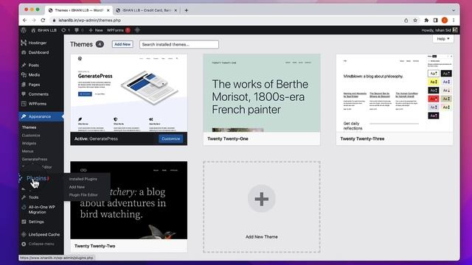Screen dimensions: 472x265
Task: Open Chrome profile avatar
Action: pos(445,21)
